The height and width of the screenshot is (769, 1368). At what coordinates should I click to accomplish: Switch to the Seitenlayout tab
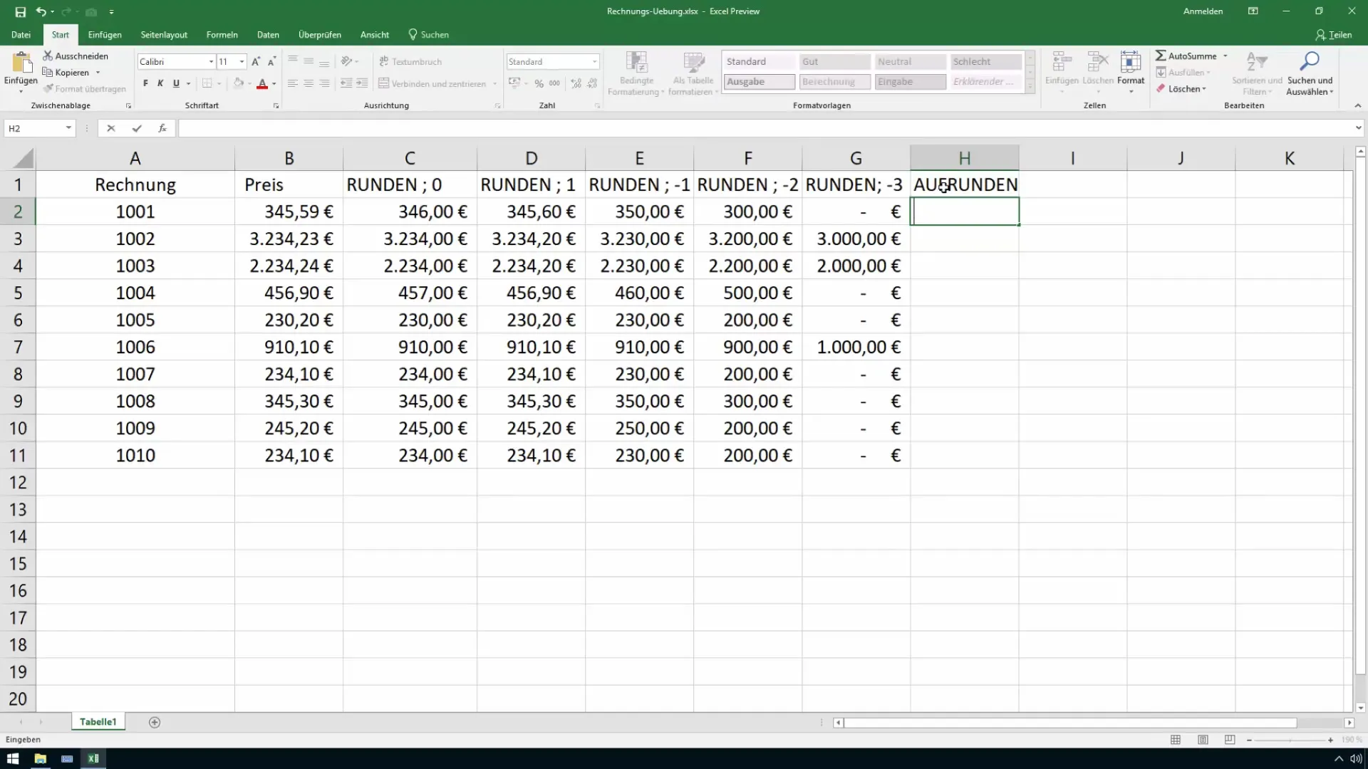(164, 34)
